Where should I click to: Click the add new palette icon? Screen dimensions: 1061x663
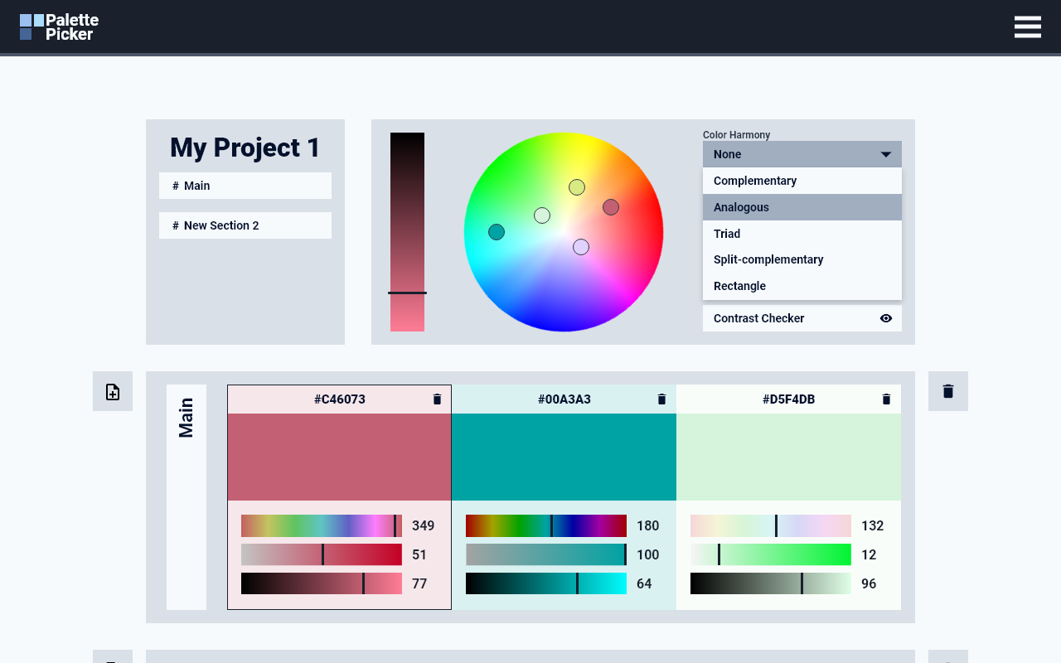pos(113,391)
